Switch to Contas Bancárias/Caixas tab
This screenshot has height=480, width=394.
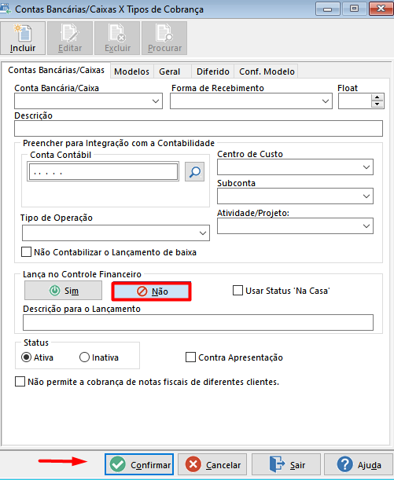pyautogui.click(x=56, y=71)
